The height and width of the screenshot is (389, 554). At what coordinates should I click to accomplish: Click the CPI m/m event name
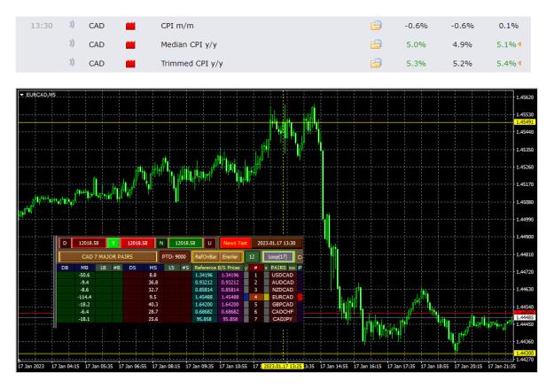[x=177, y=26]
